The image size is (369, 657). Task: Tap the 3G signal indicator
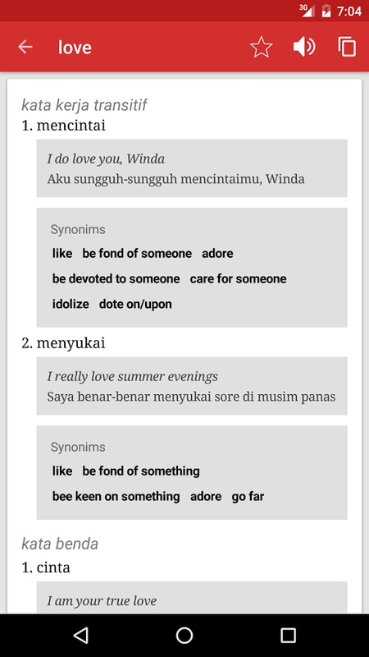pyautogui.click(x=307, y=11)
